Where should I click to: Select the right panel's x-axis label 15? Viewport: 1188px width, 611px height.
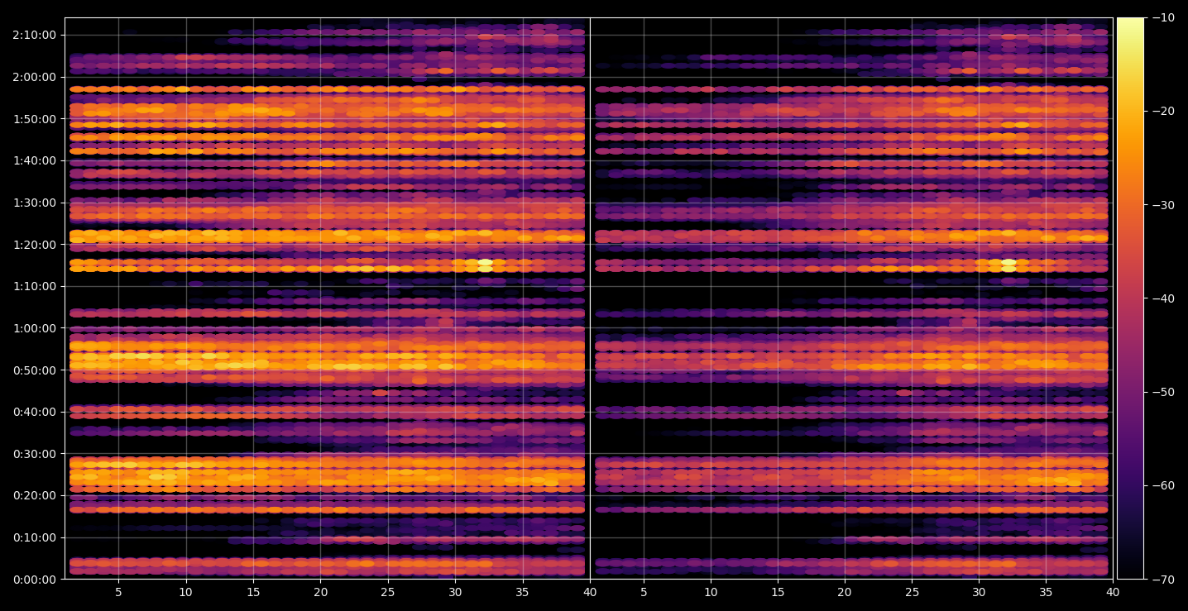(x=778, y=592)
